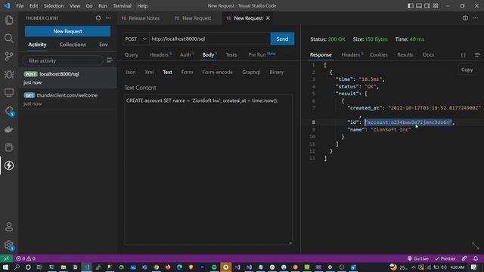Screen dimensions: 484x272
Task: Send the request
Action: (282, 39)
